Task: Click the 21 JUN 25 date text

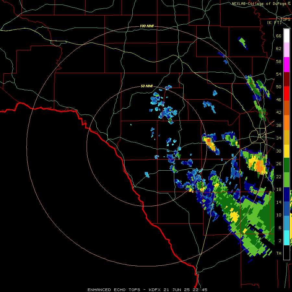Action: [x=176, y=290]
